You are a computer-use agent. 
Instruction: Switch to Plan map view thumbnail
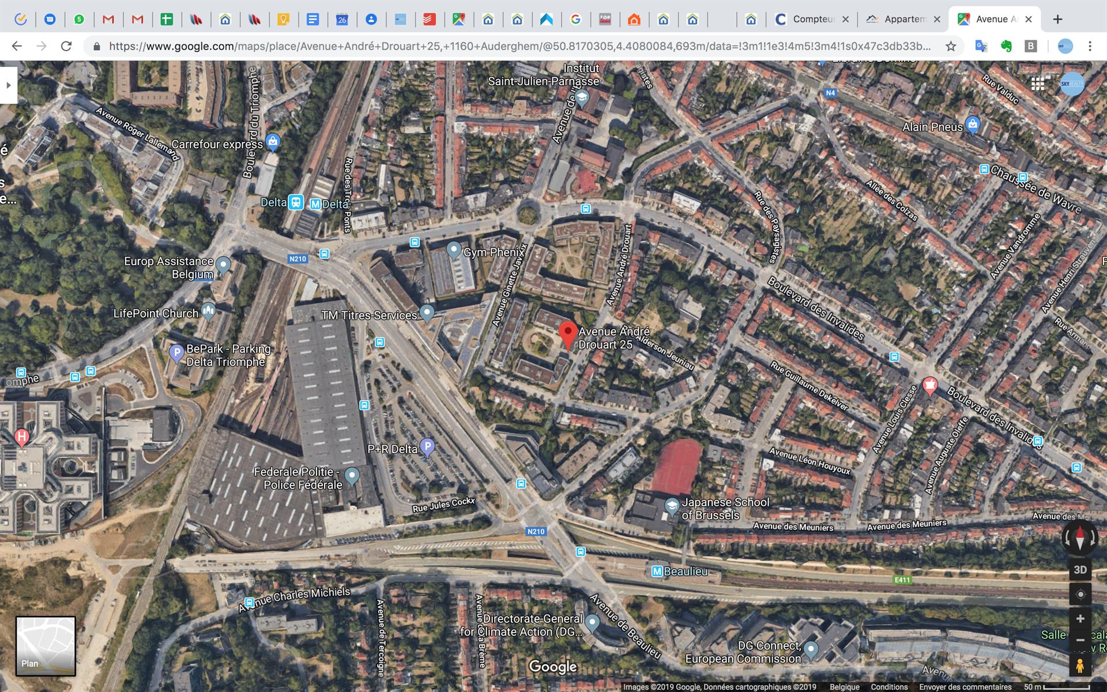pos(46,645)
